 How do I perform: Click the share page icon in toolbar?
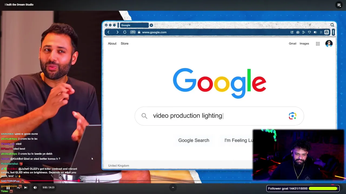[x=292, y=32]
